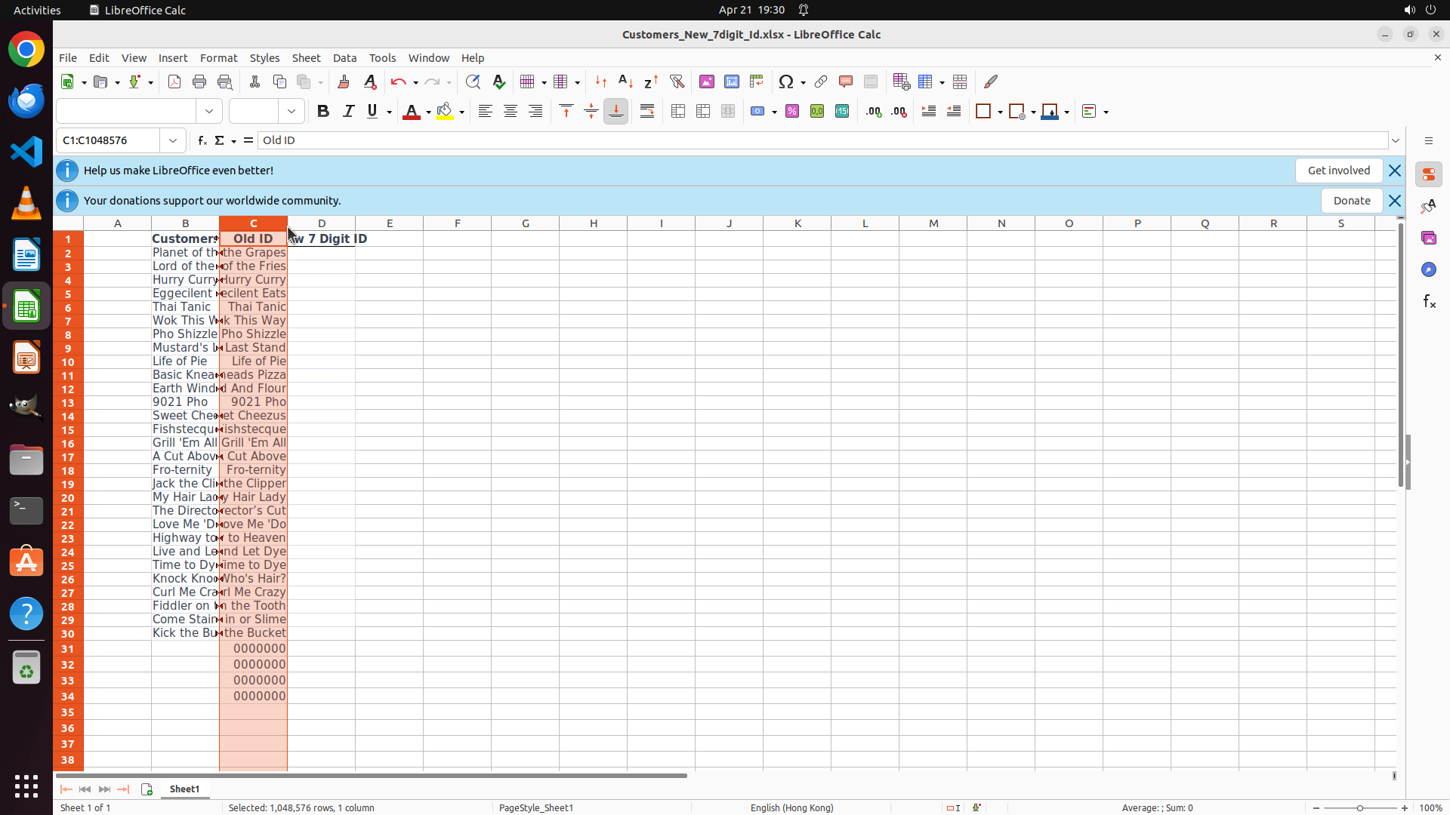Click the zoom slider in status bar
Image resolution: width=1450 pixels, height=815 pixels.
click(1359, 807)
